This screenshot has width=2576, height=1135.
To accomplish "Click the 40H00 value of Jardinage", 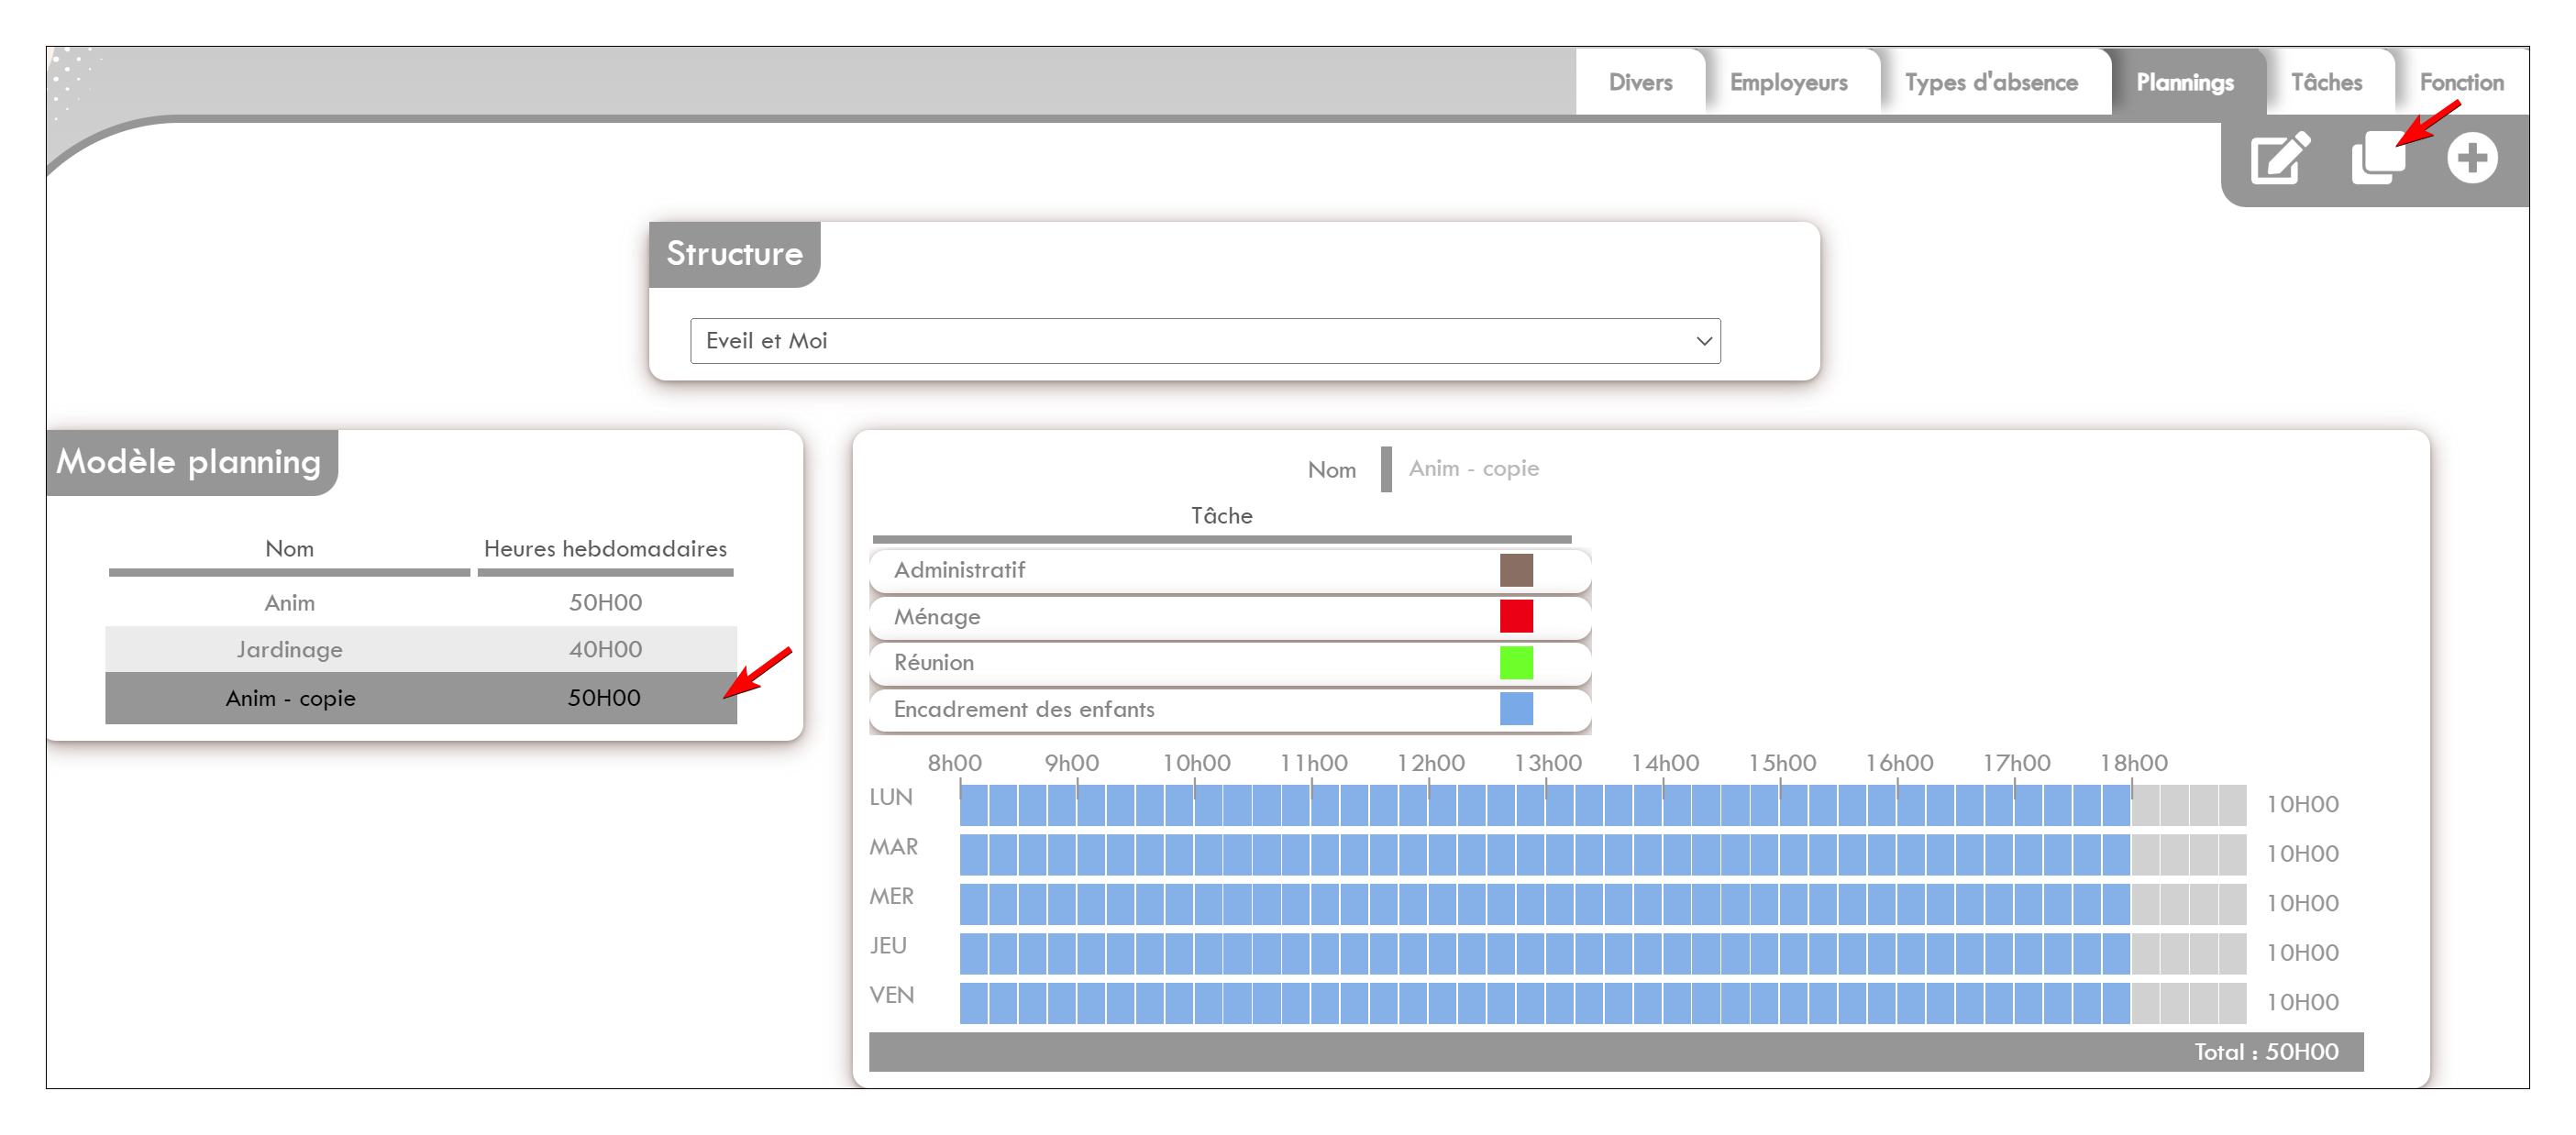I will click(x=605, y=649).
